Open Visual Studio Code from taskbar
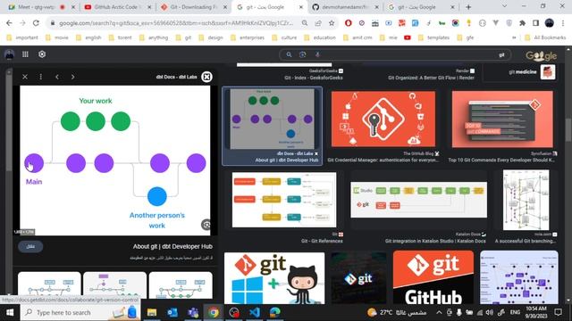This screenshot has height=321, width=572. [255, 312]
